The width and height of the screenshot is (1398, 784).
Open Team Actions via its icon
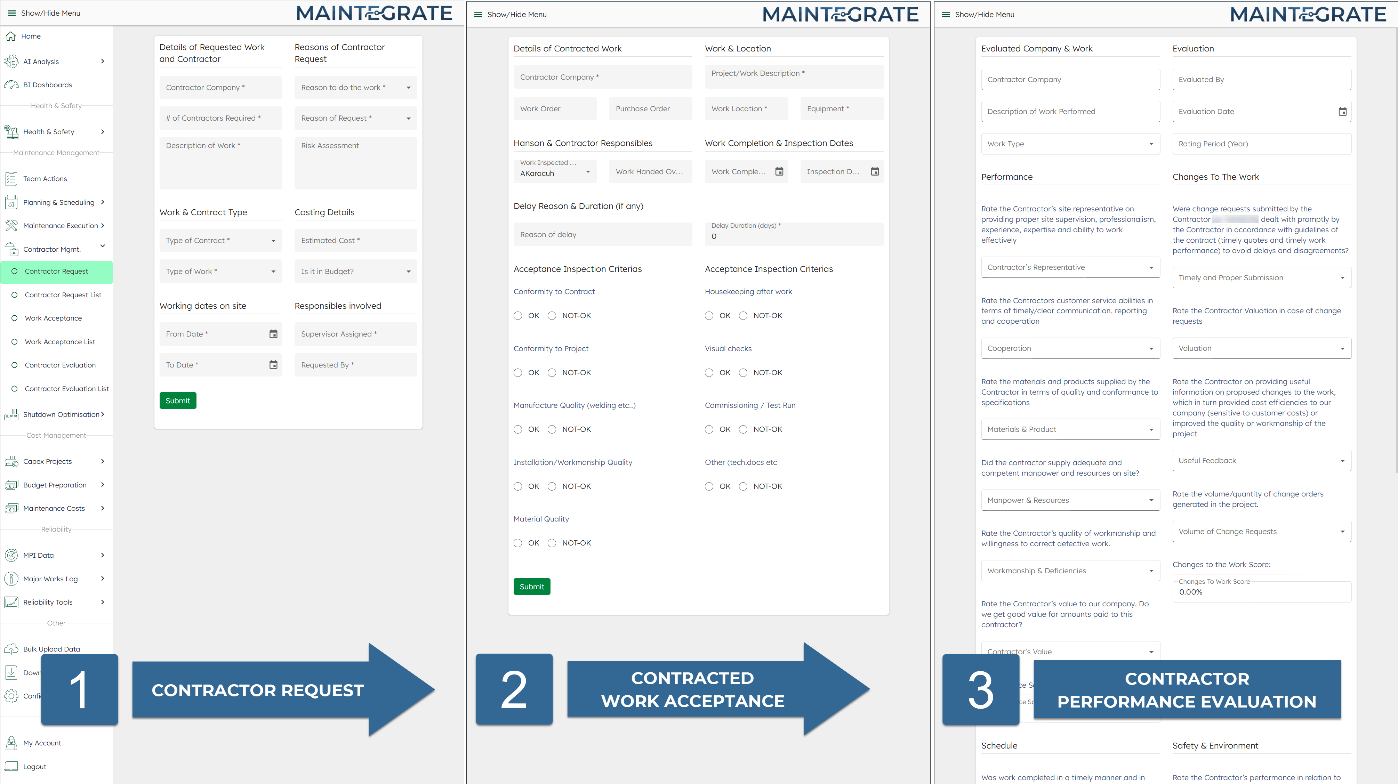coord(11,178)
